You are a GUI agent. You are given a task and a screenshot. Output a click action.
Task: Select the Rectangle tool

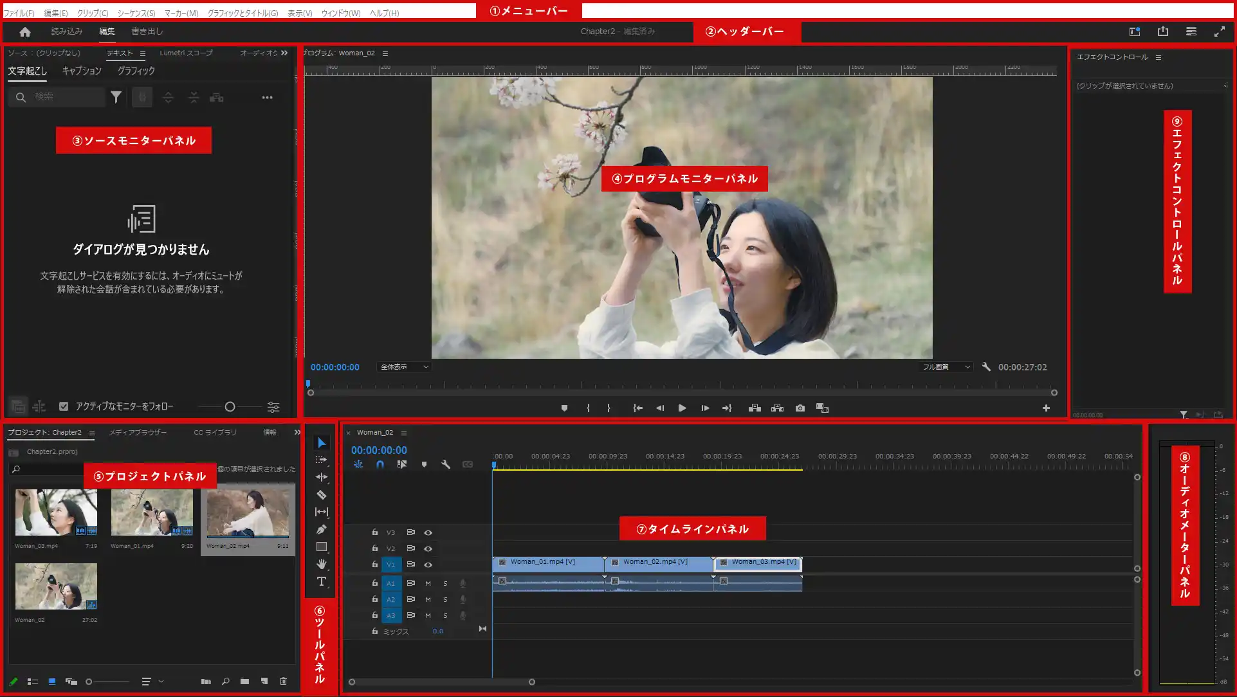(x=322, y=547)
